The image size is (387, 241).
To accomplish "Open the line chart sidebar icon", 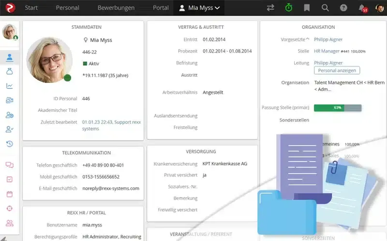I will [x=10, y=86].
